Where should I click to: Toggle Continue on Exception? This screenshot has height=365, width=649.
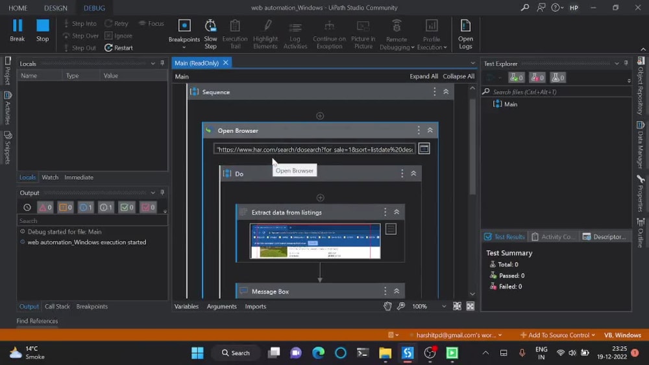329,34
